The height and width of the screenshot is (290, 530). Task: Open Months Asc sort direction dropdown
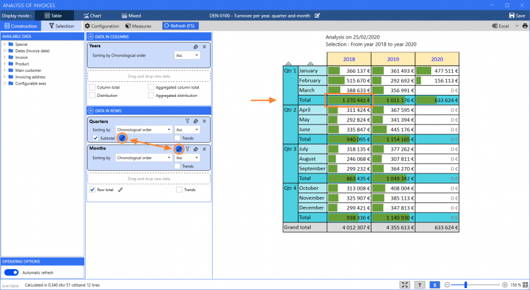(187, 158)
